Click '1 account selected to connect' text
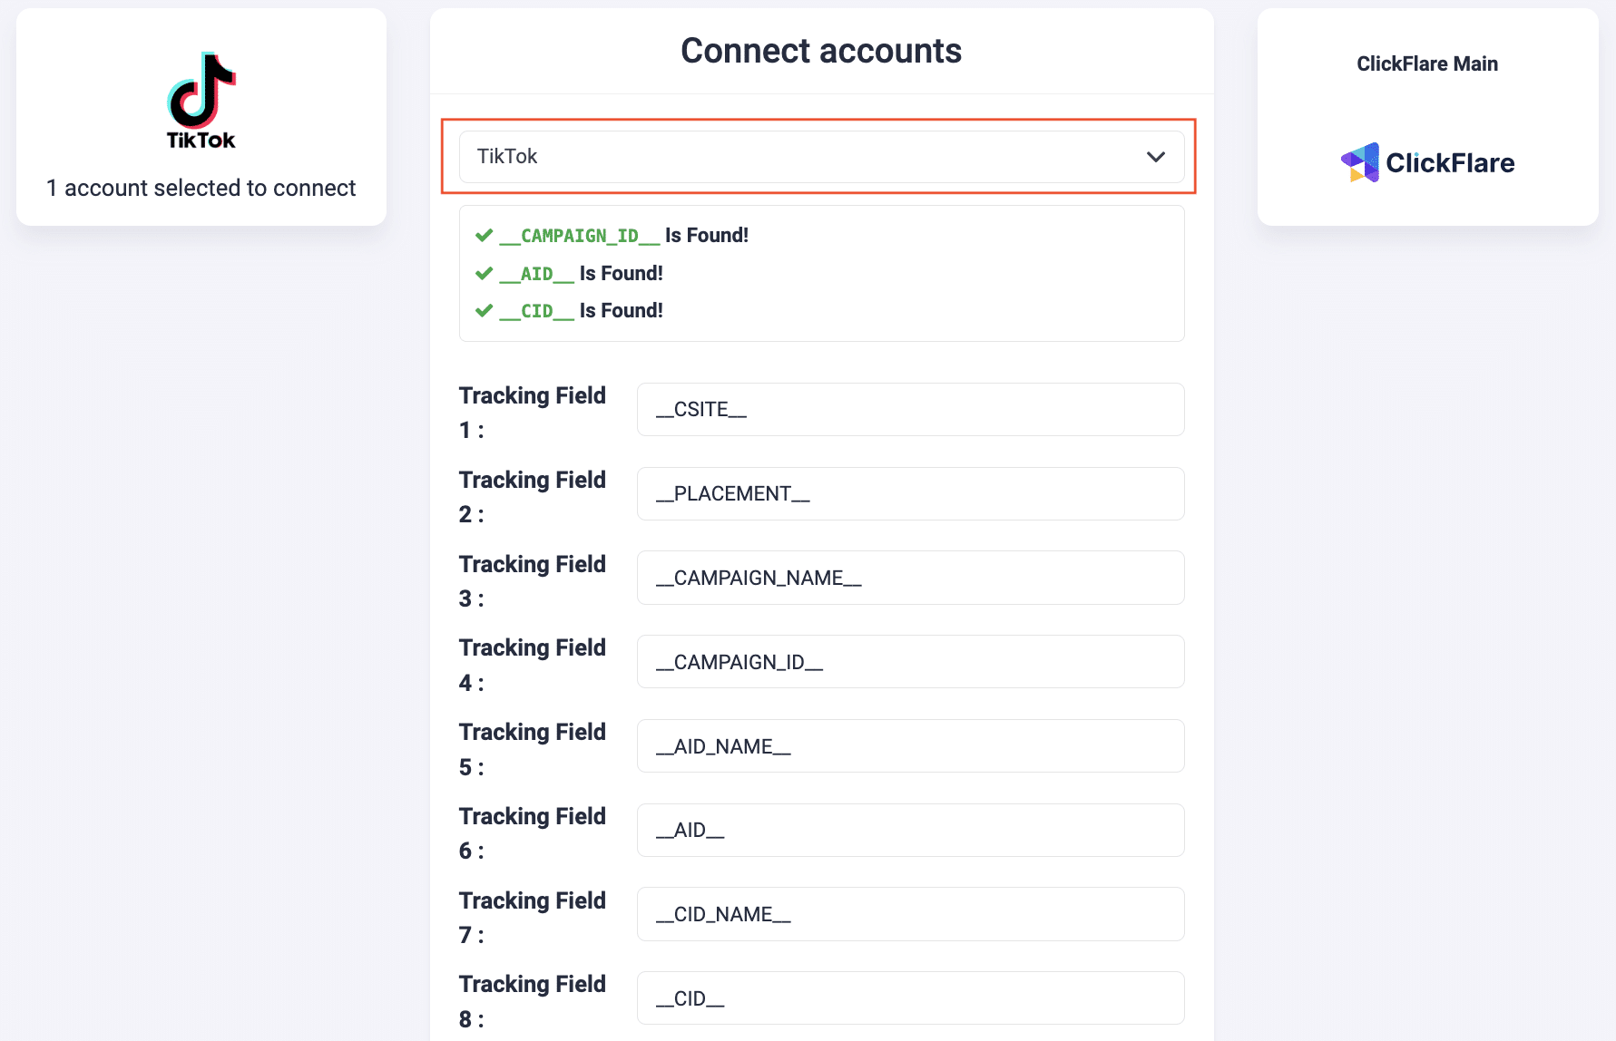 pyautogui.click(x=201, y=188)
